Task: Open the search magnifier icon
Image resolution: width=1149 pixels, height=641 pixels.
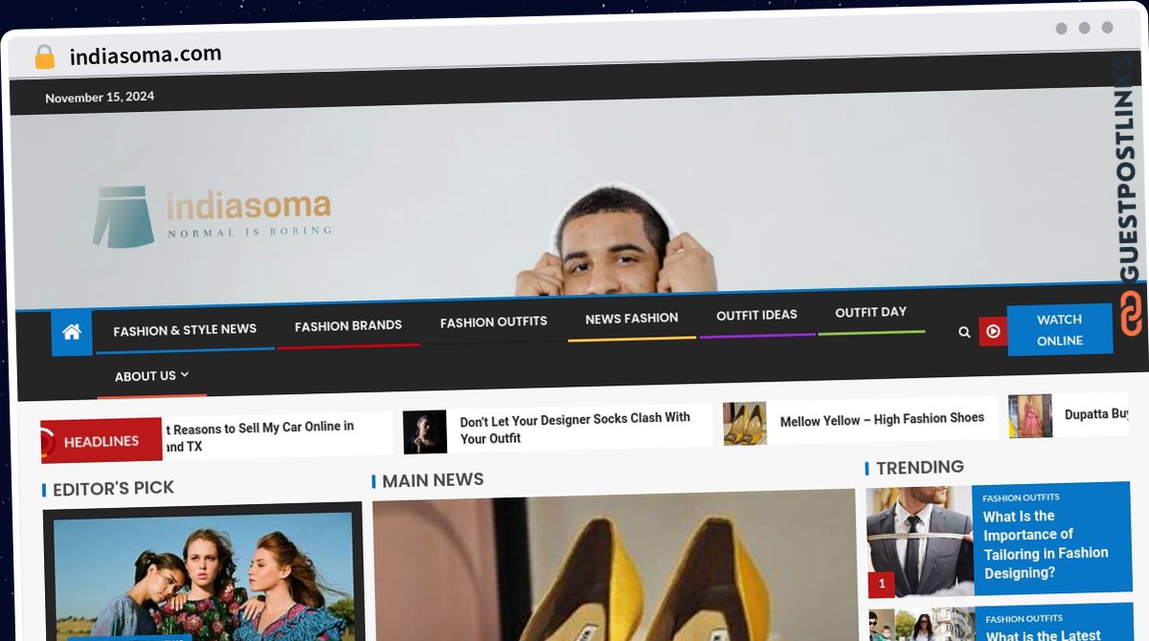Action: click(964, 332)
